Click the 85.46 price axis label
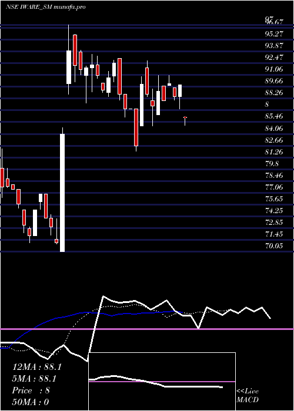The image size is (294, 411). [274, 116]
